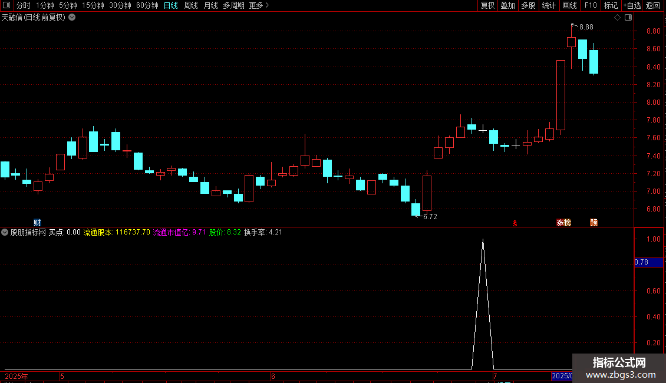Click the 1.00 indicator axis label
This screenshot has height=383, width=666.
coord(653,239)
